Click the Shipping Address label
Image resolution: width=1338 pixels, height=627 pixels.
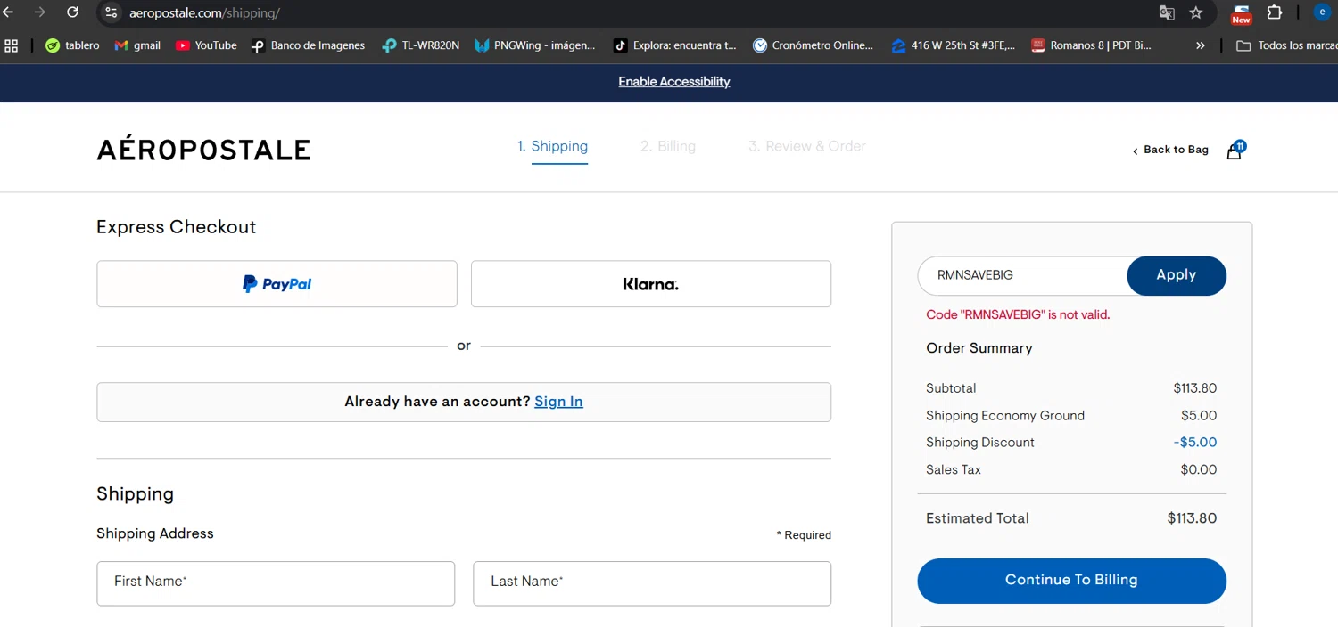pyautogui.click(x=155, y=533)
